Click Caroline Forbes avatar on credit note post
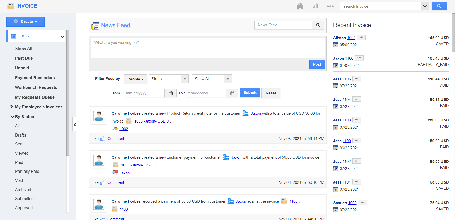The image size is (455, 220). tap(99, 116)
